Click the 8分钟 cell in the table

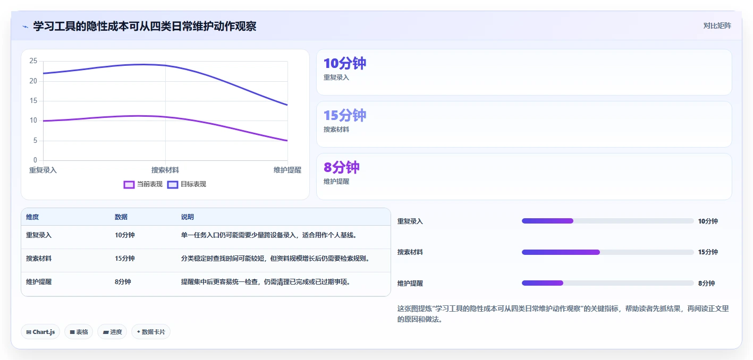[123, 282]
